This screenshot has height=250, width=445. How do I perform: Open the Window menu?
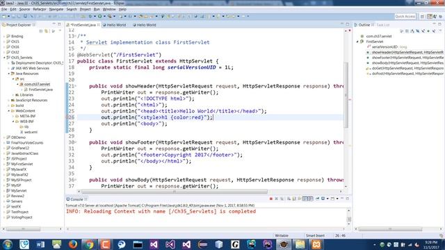tap(109, 9)
